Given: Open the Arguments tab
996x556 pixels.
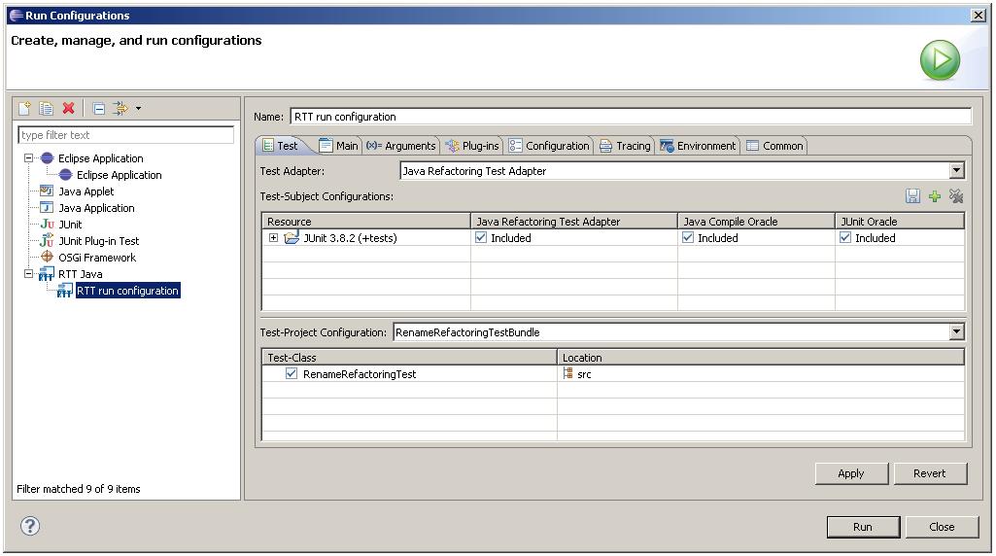Looking at the screenshot, I should pyautogui.click(x=400, y=146).
